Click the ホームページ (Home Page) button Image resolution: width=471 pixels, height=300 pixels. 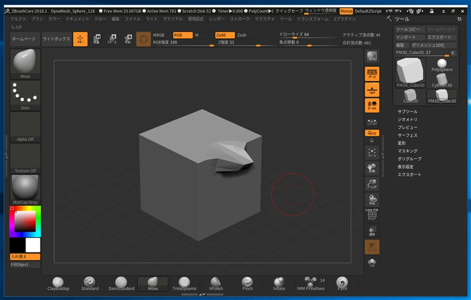click(x=25, y=39)
